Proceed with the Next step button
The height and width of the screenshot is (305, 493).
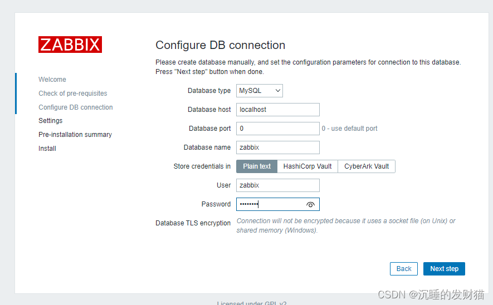(x=444, y=269)
